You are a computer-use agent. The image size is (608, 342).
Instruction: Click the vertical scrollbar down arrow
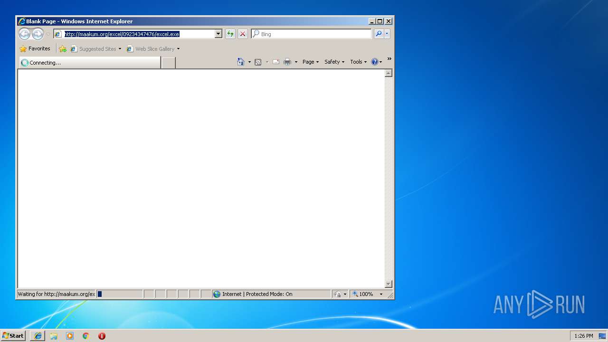pos(389,284)
